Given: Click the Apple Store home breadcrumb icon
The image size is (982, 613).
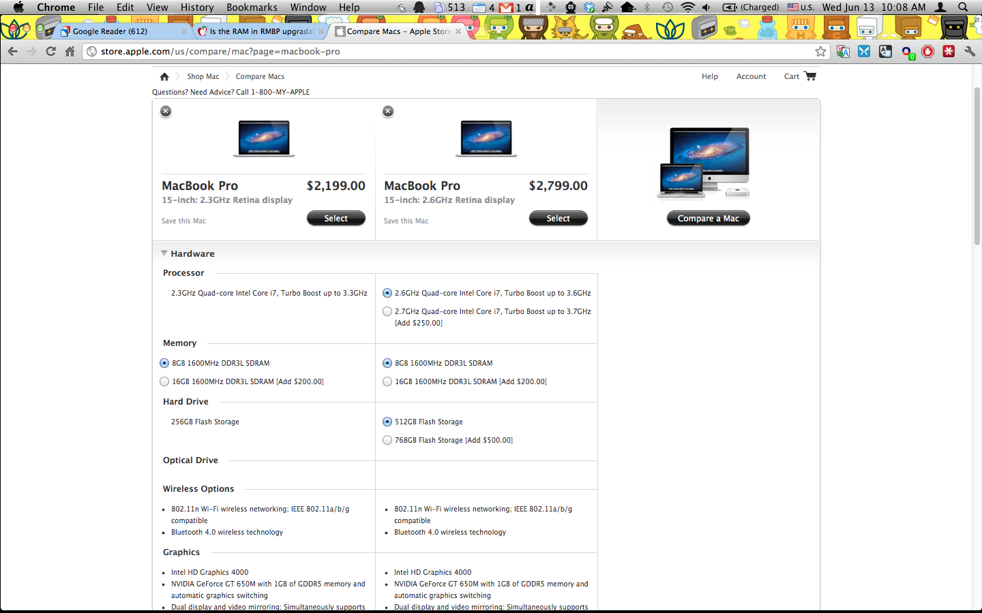Looking at the screenshot, I should point(164,76).
